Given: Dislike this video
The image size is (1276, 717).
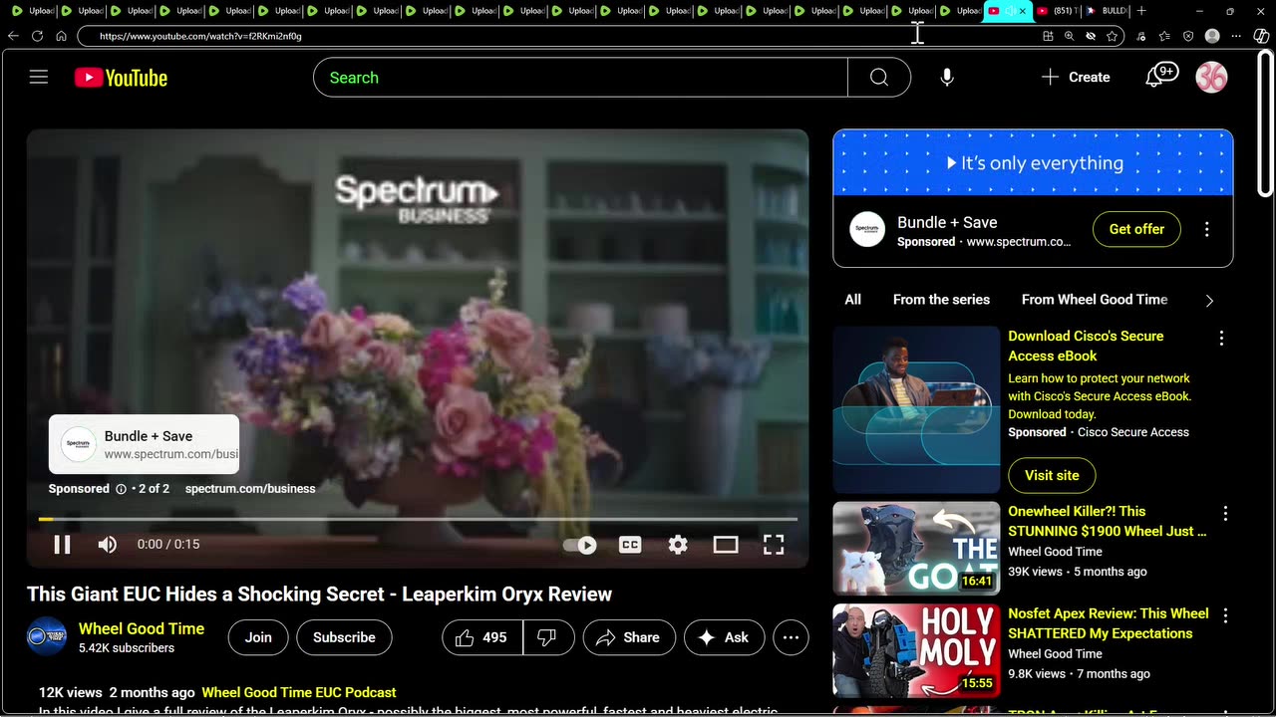Looking at the screenshot, I should point(547,637).
